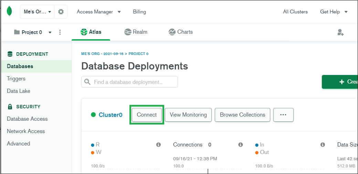This screenshot has height=174, width=358.
Task: Click the Project 0 folder icon
Action: 17,32
